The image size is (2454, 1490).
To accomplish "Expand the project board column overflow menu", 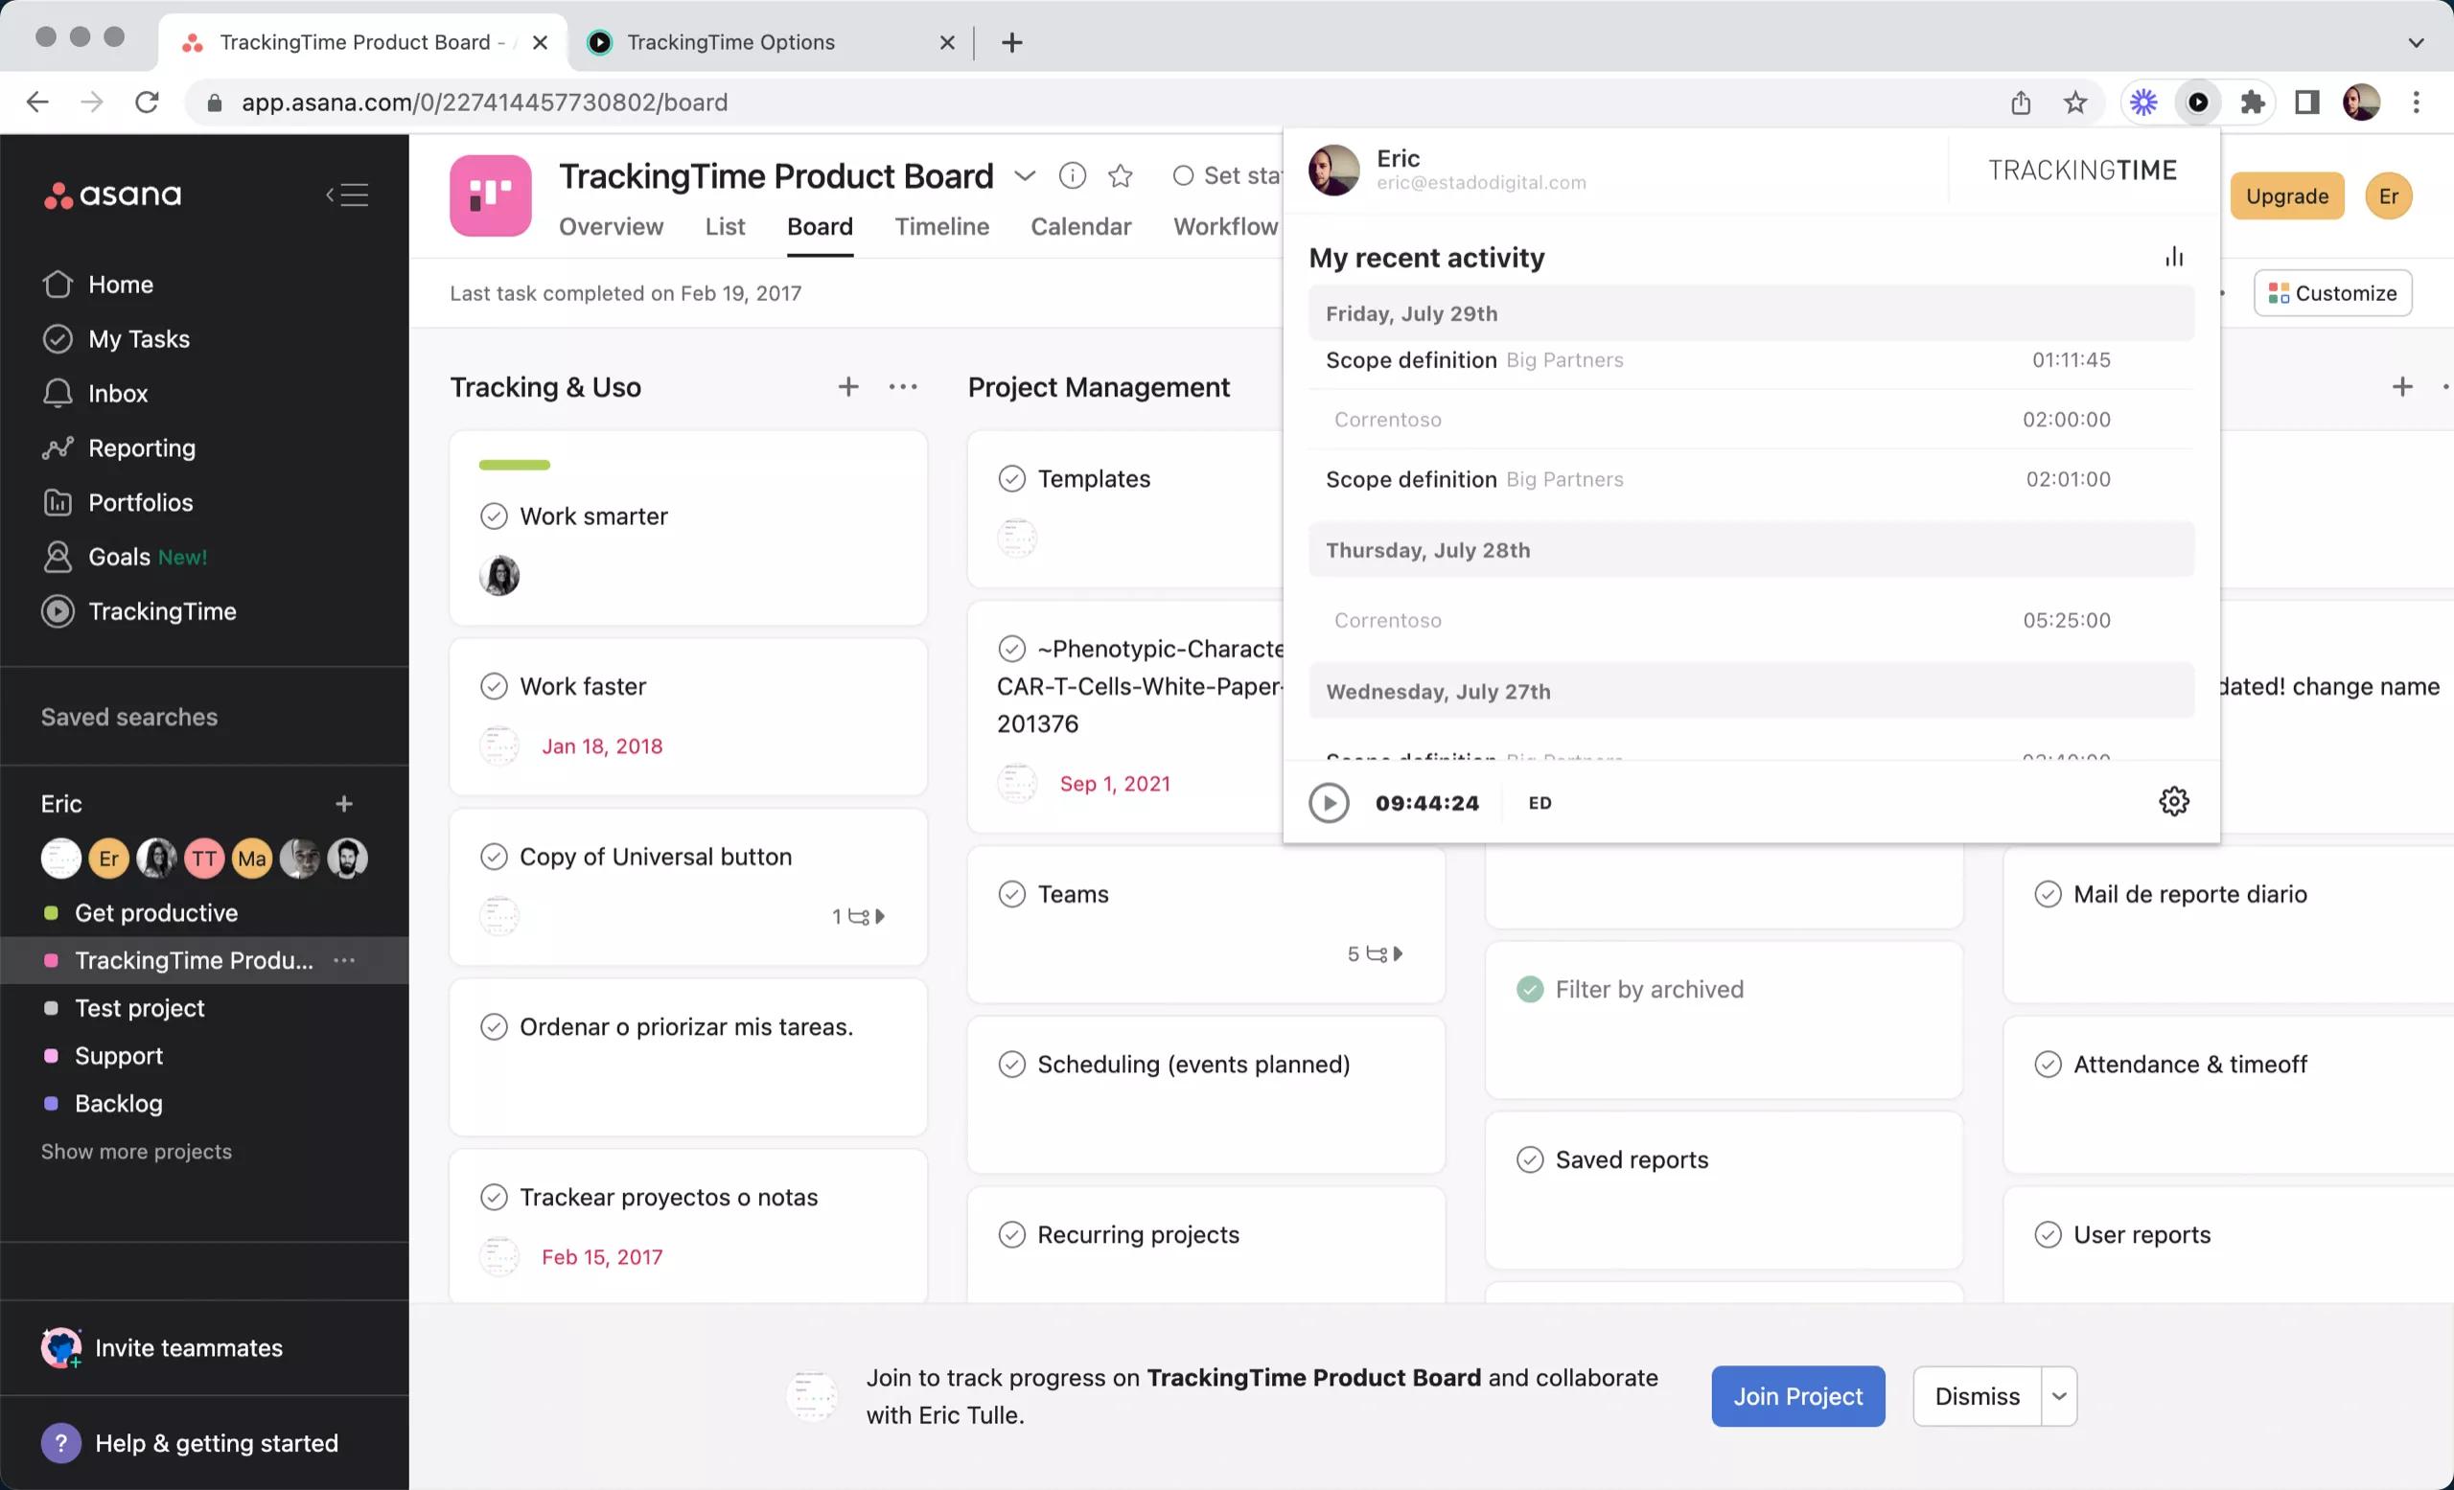I will [x=903, y=385].
